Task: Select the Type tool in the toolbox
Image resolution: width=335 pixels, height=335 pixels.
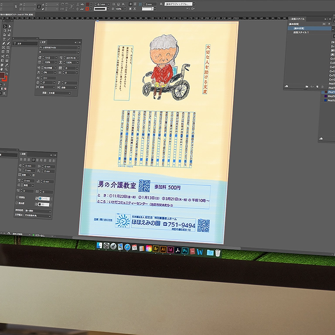Action: pyautogui.click(x=5, y=39)
